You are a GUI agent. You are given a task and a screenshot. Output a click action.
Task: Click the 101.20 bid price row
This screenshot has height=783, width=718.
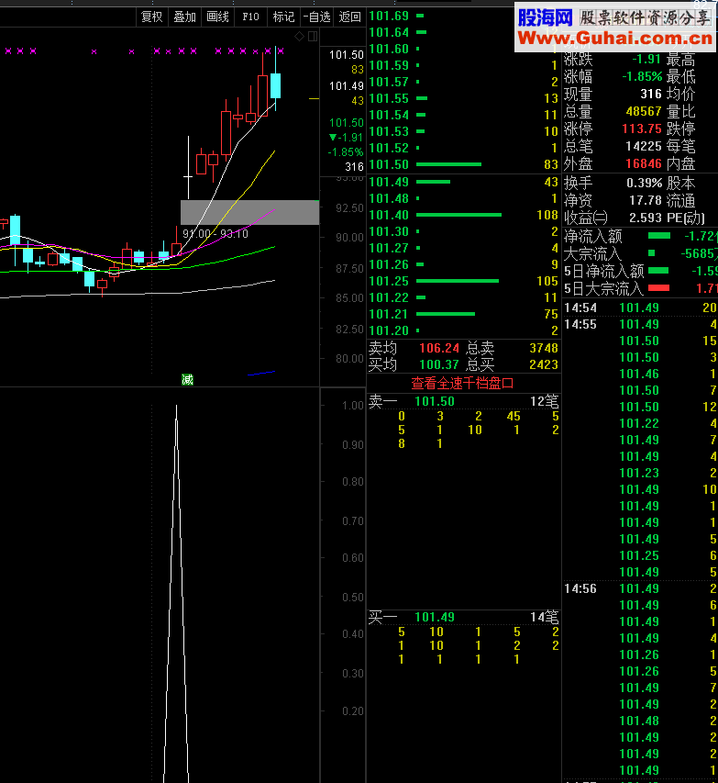463,330
